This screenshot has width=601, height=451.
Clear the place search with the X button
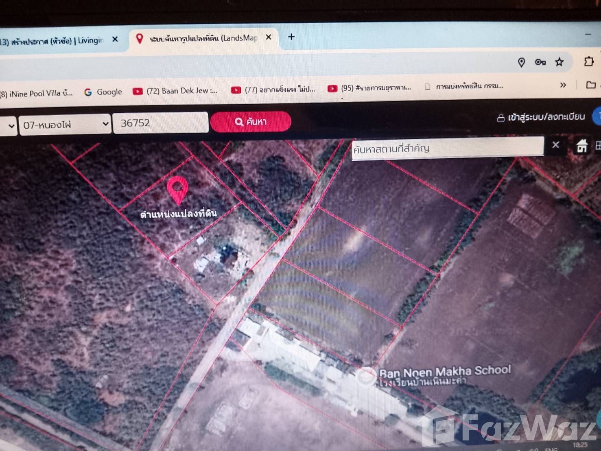pyautogui.click(x=555, y=145)
